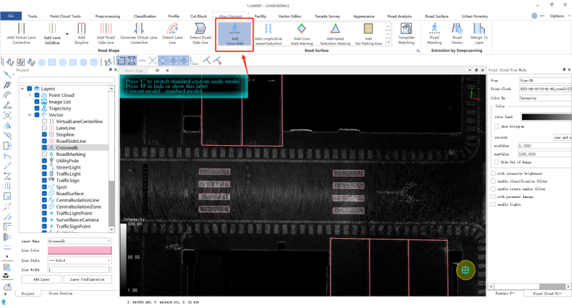572x308 pixels.
Task: Click the layer search box in Project panel
Action: click(66, 80)
